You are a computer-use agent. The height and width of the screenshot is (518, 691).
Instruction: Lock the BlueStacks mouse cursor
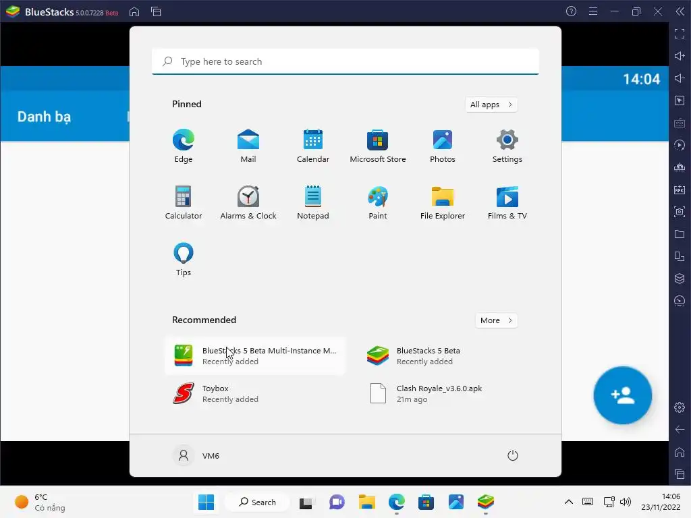click(x=680, y=100)
